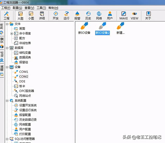165x143 pixels.
Task: Click the 工程 wrench toolbar icon
Action: tap(6, 16)
